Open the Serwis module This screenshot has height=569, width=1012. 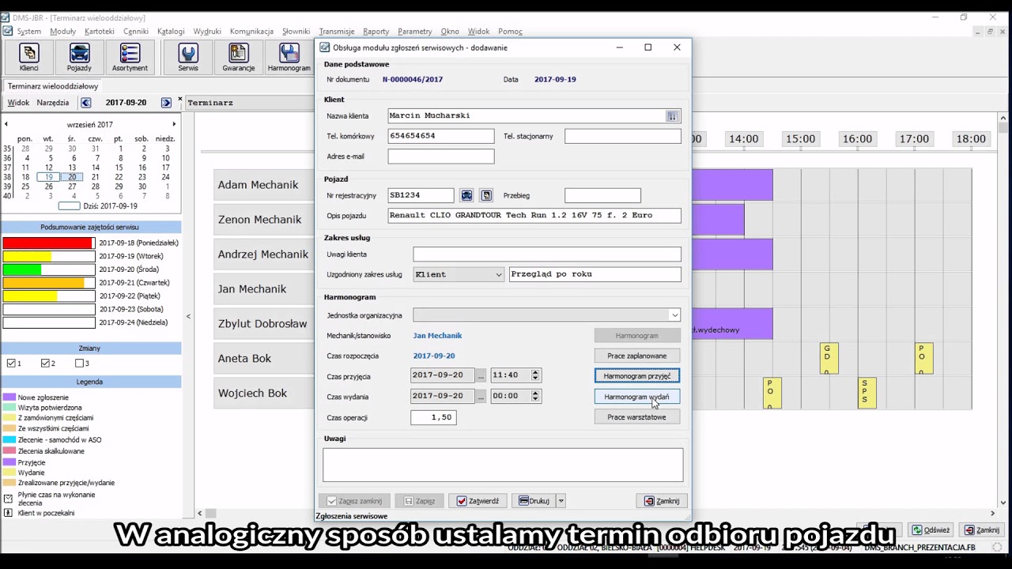coord(188,58)
